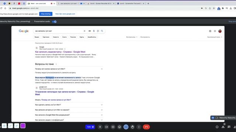Viewport: 236px width, 132px height.
Task: Select the Книги filter chip
Action: click(x=65, y=37)
